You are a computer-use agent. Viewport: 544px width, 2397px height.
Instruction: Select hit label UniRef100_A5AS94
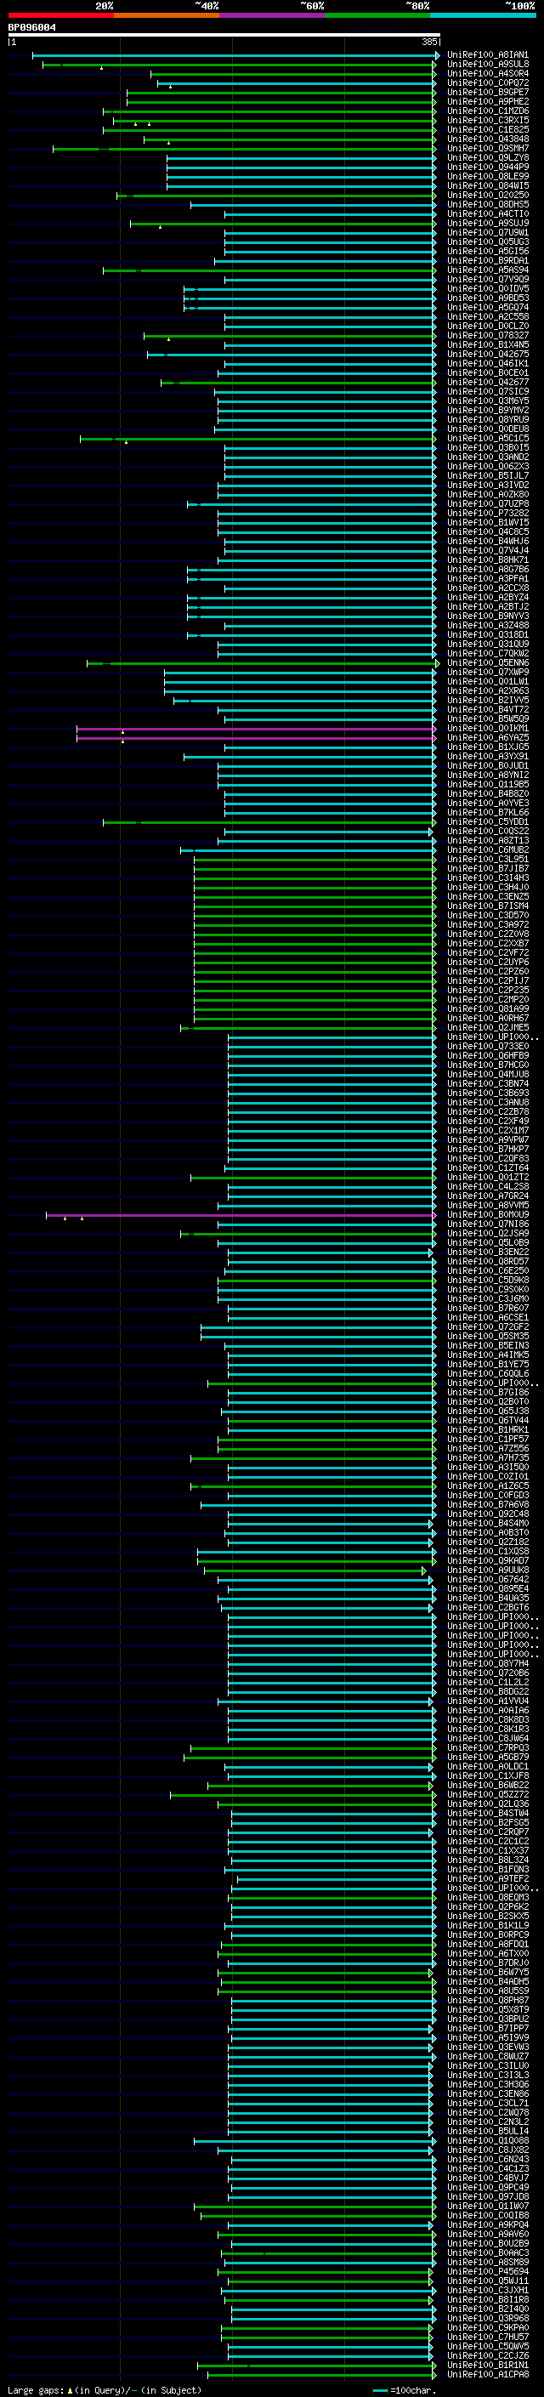coord(487,270)
